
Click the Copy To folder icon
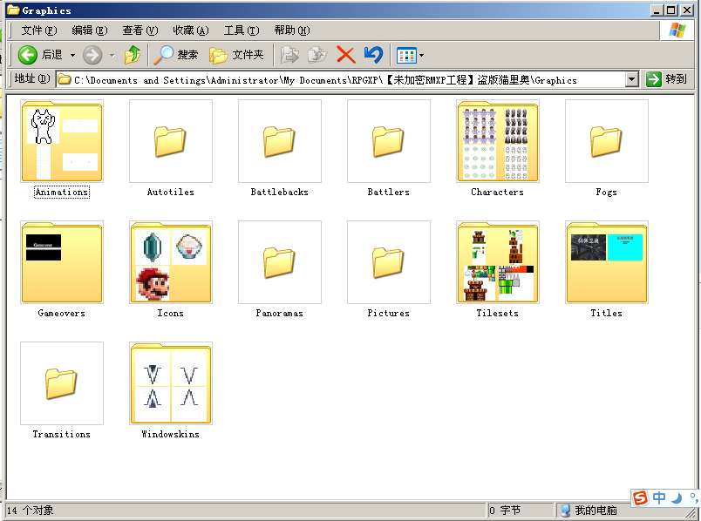click(317, 55)
